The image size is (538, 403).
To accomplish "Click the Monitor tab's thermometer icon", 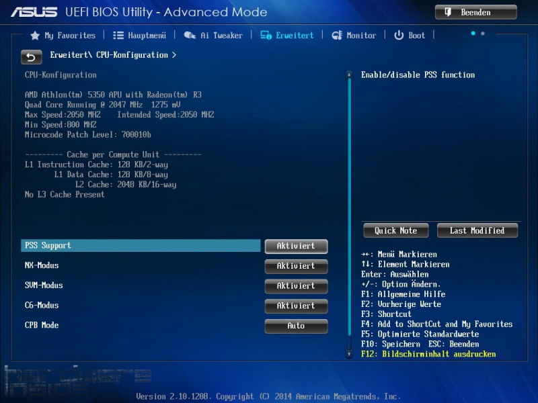I will coord(337,36).
